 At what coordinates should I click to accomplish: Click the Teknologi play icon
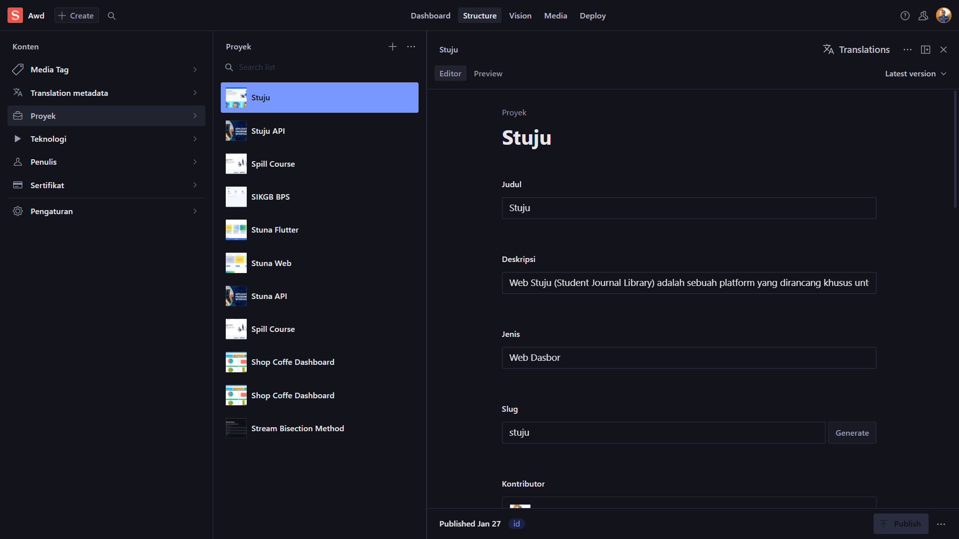18,139
